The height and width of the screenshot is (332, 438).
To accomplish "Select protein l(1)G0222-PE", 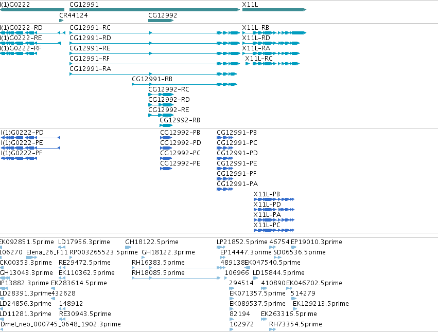I will (x=30, y=148).
